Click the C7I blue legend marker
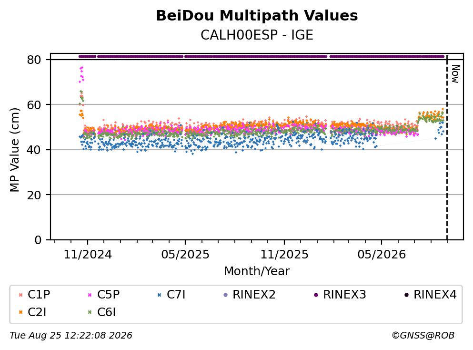Screen dimensions: 473x350 (x=160, y=295)
